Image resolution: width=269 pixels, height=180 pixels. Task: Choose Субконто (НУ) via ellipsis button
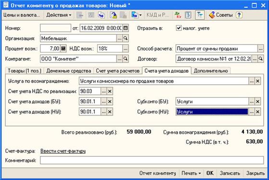pyautogui.click(x=252, y=112)
